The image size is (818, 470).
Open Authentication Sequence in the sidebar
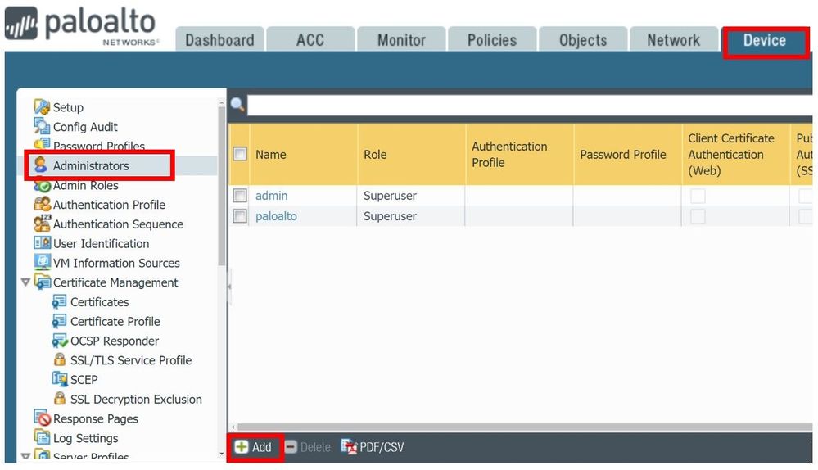tap(118, 224)
